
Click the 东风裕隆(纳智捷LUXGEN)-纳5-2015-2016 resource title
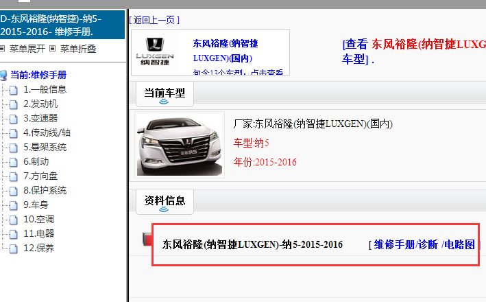253,244
